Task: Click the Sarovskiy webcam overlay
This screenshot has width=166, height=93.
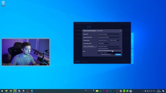Action: pyautogui.click(x=25, y=52)
